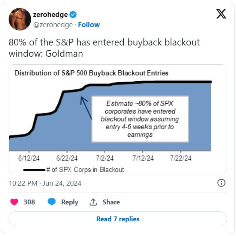Screen dimensions: 236x236
Task: Click the zerohedge profile avatar
Action: 20,19
